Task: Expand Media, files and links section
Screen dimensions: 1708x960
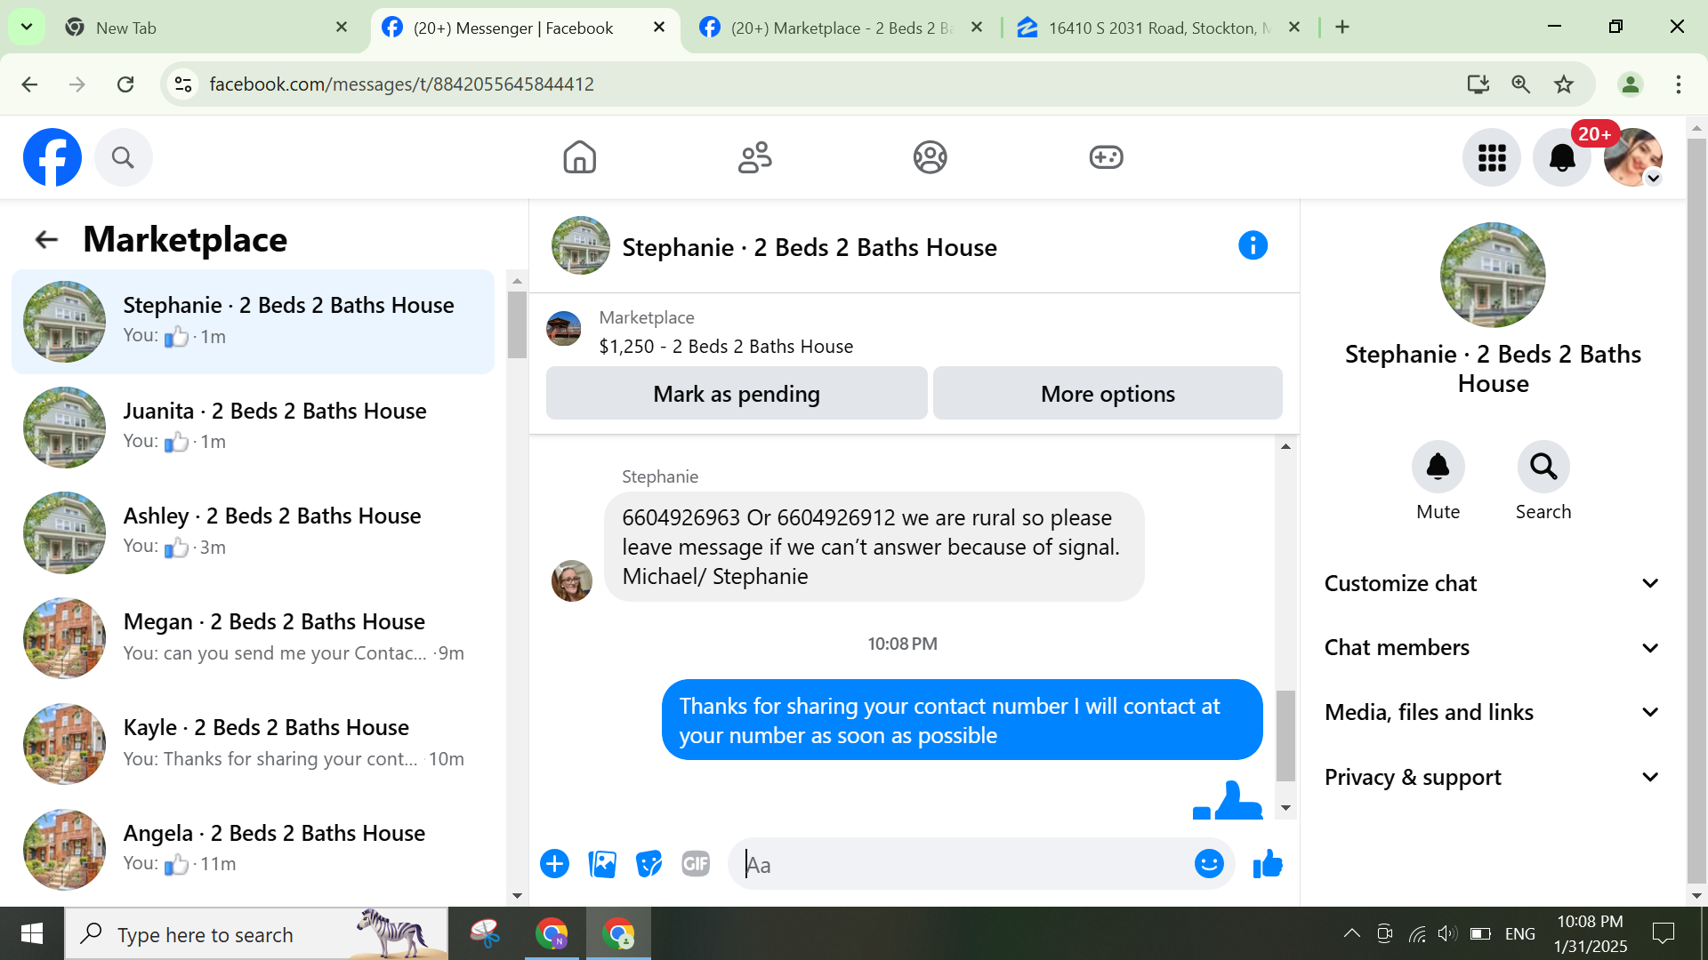Action: (1493, 713)
